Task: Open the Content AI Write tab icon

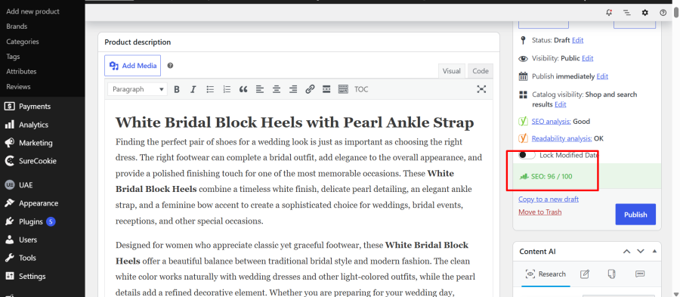Action: point(585,274)
